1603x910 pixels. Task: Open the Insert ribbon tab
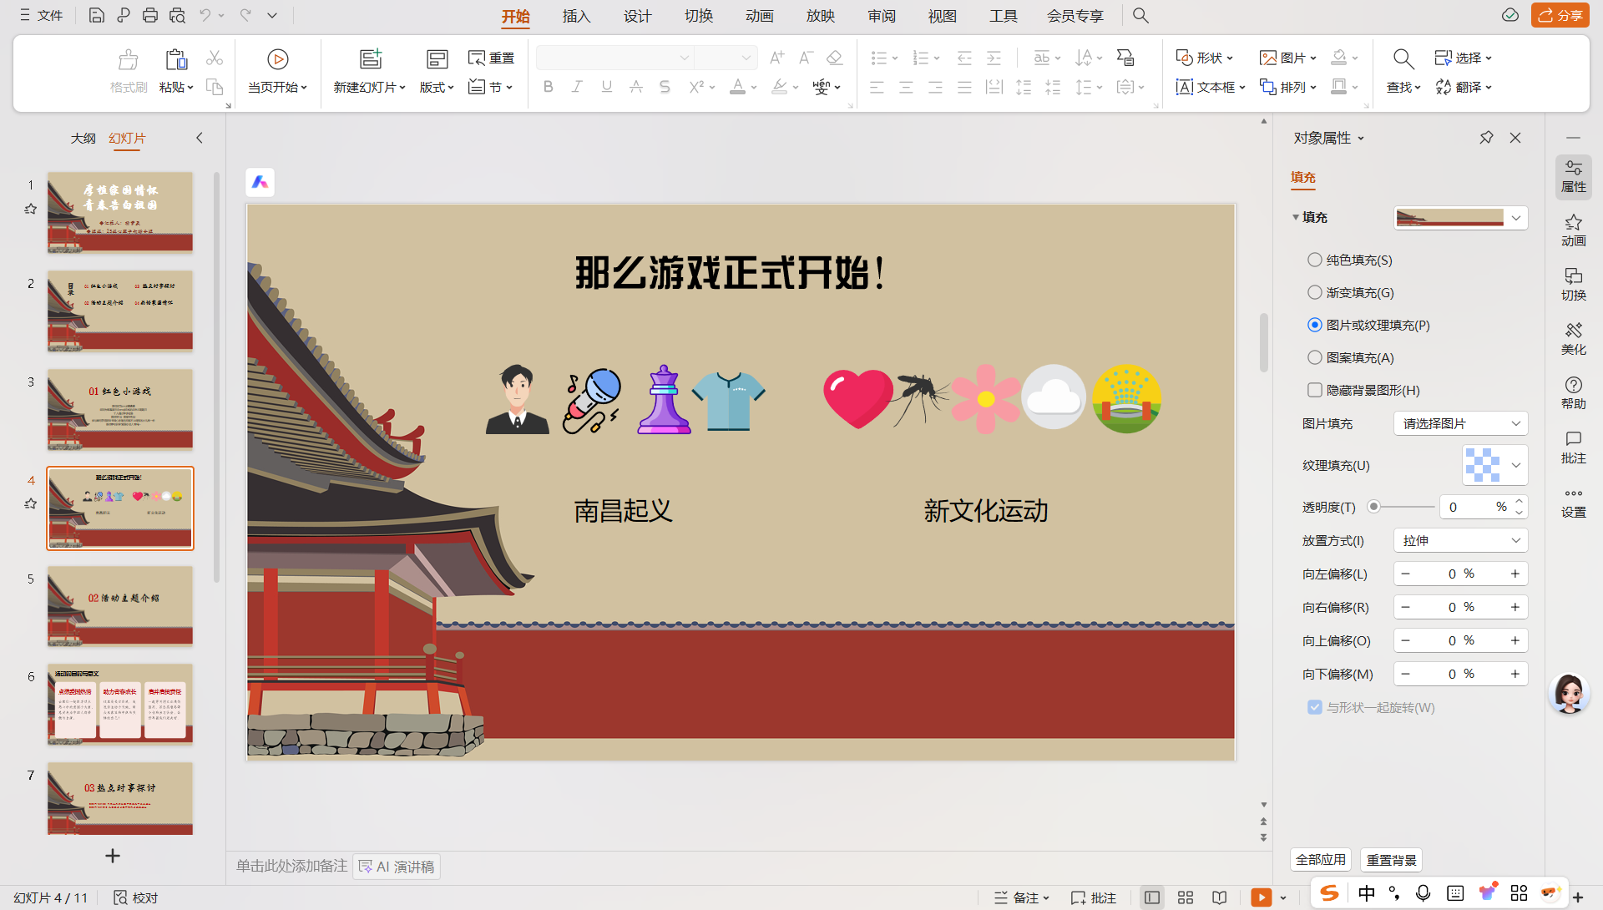(x=576, y=16)
